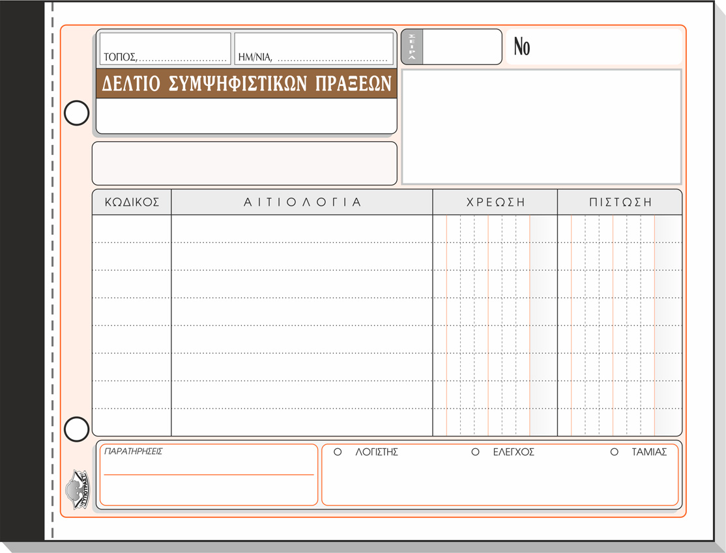Screen dimensions: 726x553
Task: Select the ΤΑΜΙΑΣ circle
Action: tap(614, 452)
